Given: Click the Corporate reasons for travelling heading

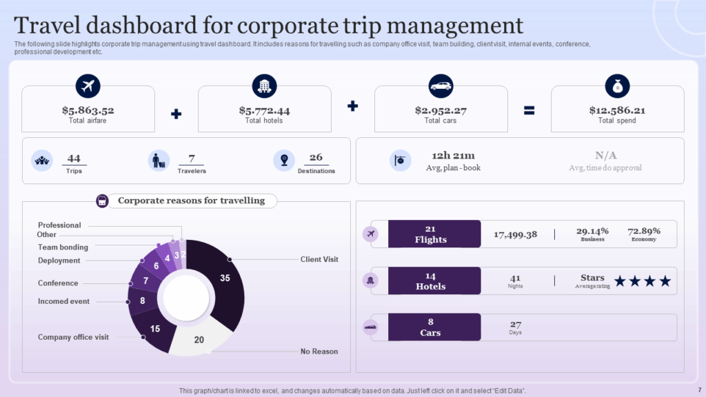Looking at the screenshot, I should 191,201.
